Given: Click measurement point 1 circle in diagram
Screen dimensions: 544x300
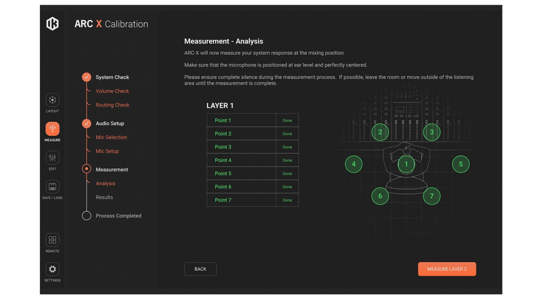Looking at the screenshot, I should click(406, 164).
